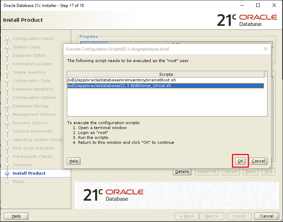Maximize the installer window
283x222 pixels.
point(258,6)
